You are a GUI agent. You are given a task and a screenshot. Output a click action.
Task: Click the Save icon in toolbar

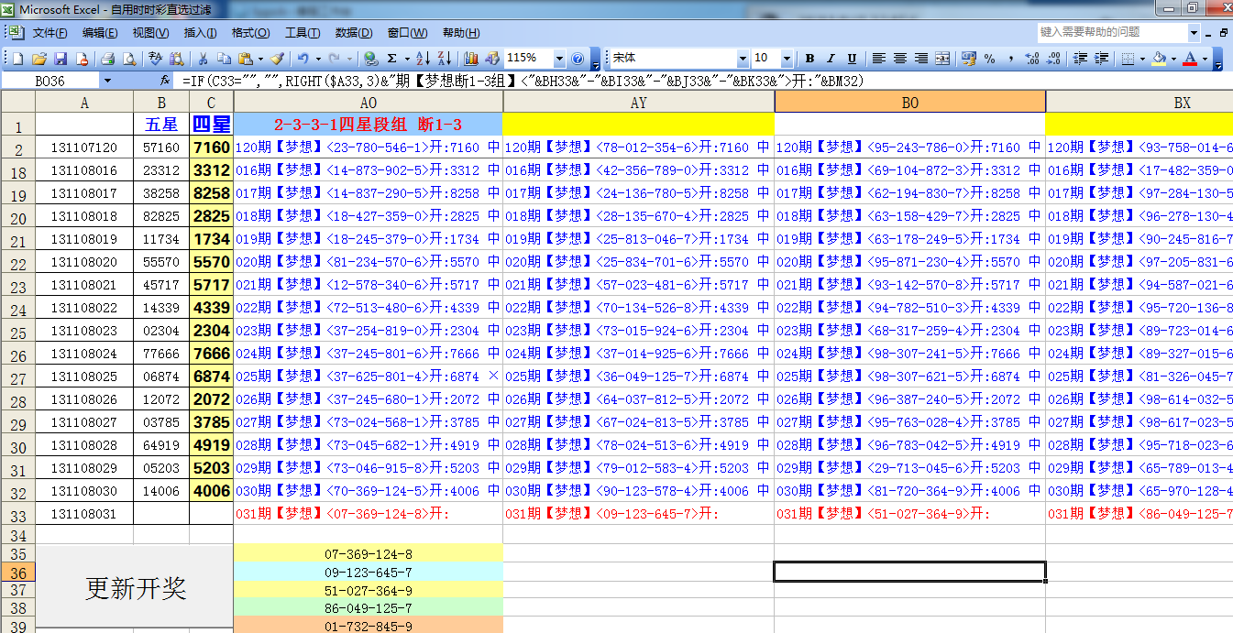click(61, 59)
